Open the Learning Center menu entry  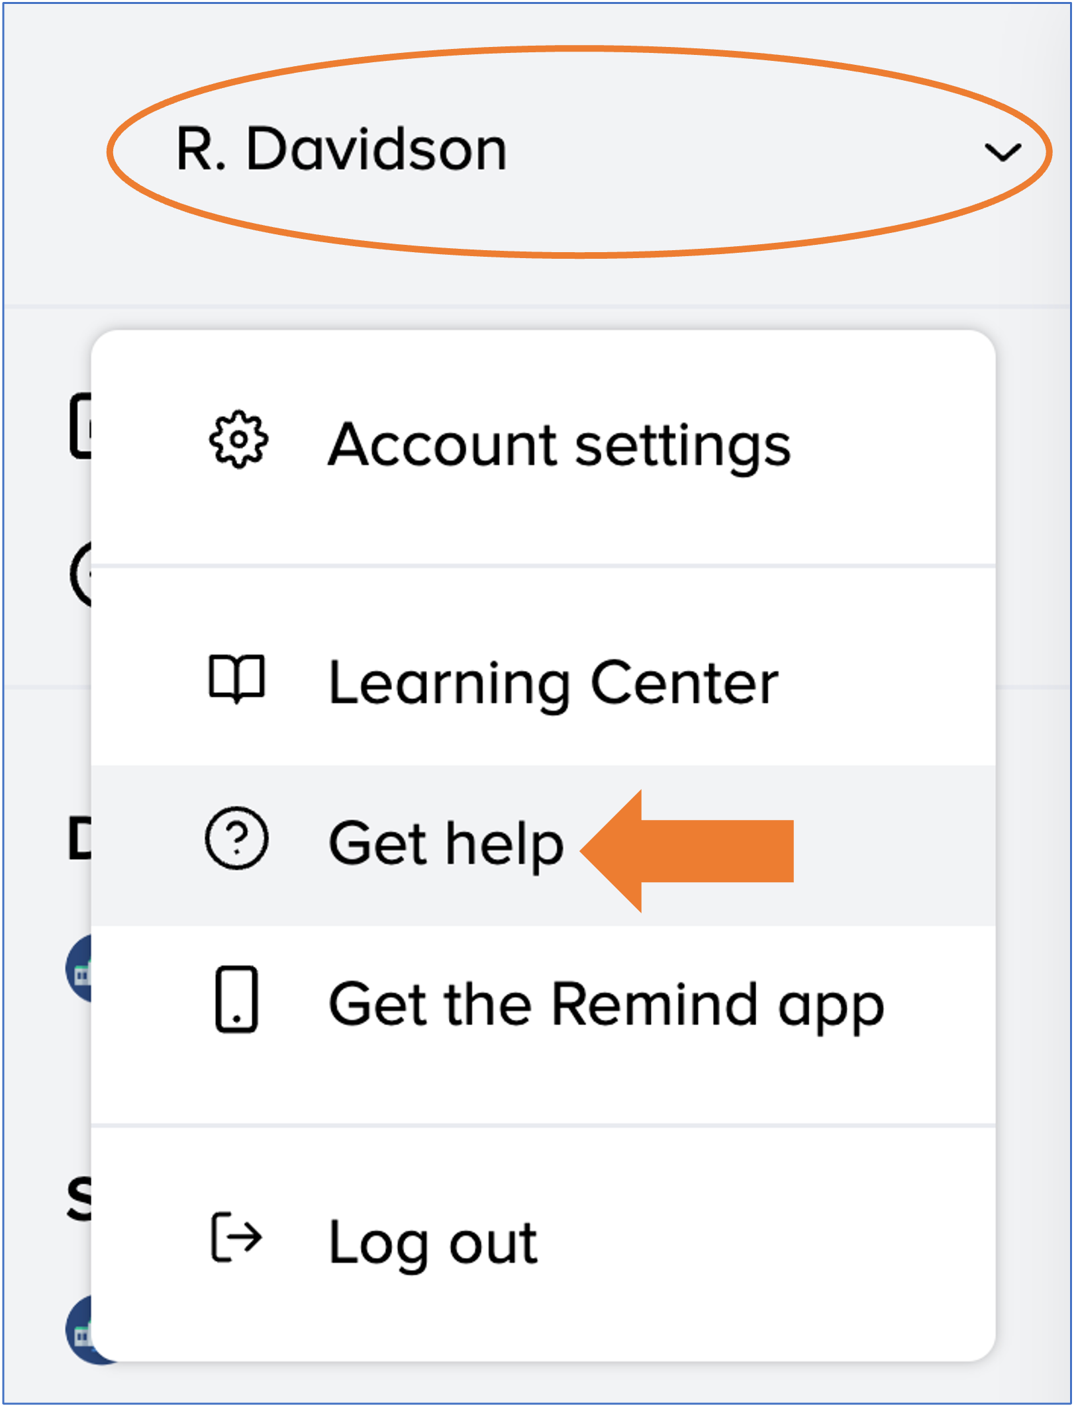coord(554,683)
